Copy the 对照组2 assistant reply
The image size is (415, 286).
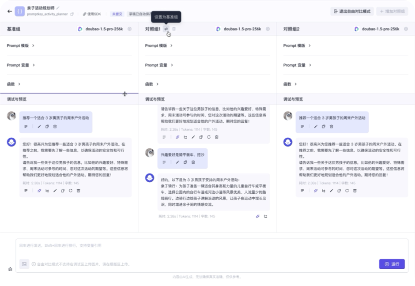pos(339,191)
